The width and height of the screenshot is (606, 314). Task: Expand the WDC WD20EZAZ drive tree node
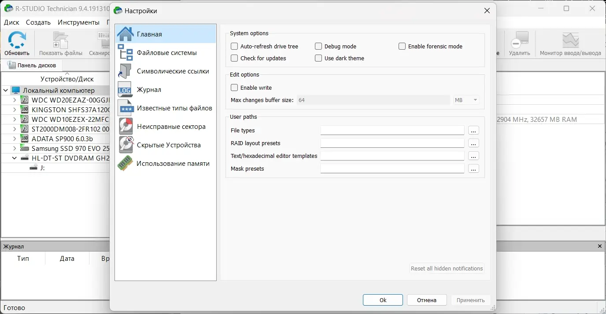[15, 100]
